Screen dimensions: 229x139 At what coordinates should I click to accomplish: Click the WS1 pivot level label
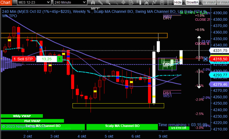[167, 96]
